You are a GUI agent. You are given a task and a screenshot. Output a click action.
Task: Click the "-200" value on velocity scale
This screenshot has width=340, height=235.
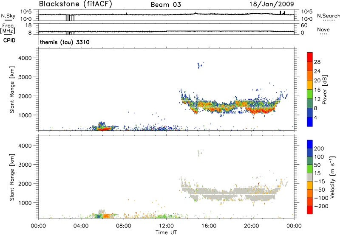pyautogui.click(x=321, y=206)
